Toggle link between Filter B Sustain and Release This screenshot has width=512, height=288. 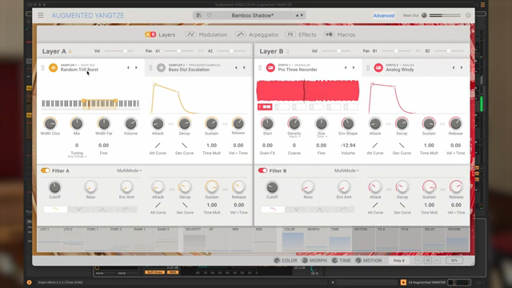tap(442, 189)
